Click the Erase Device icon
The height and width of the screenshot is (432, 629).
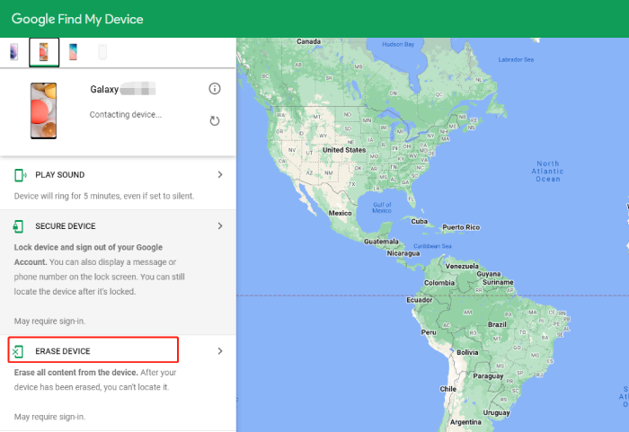[x=20, y=351]
